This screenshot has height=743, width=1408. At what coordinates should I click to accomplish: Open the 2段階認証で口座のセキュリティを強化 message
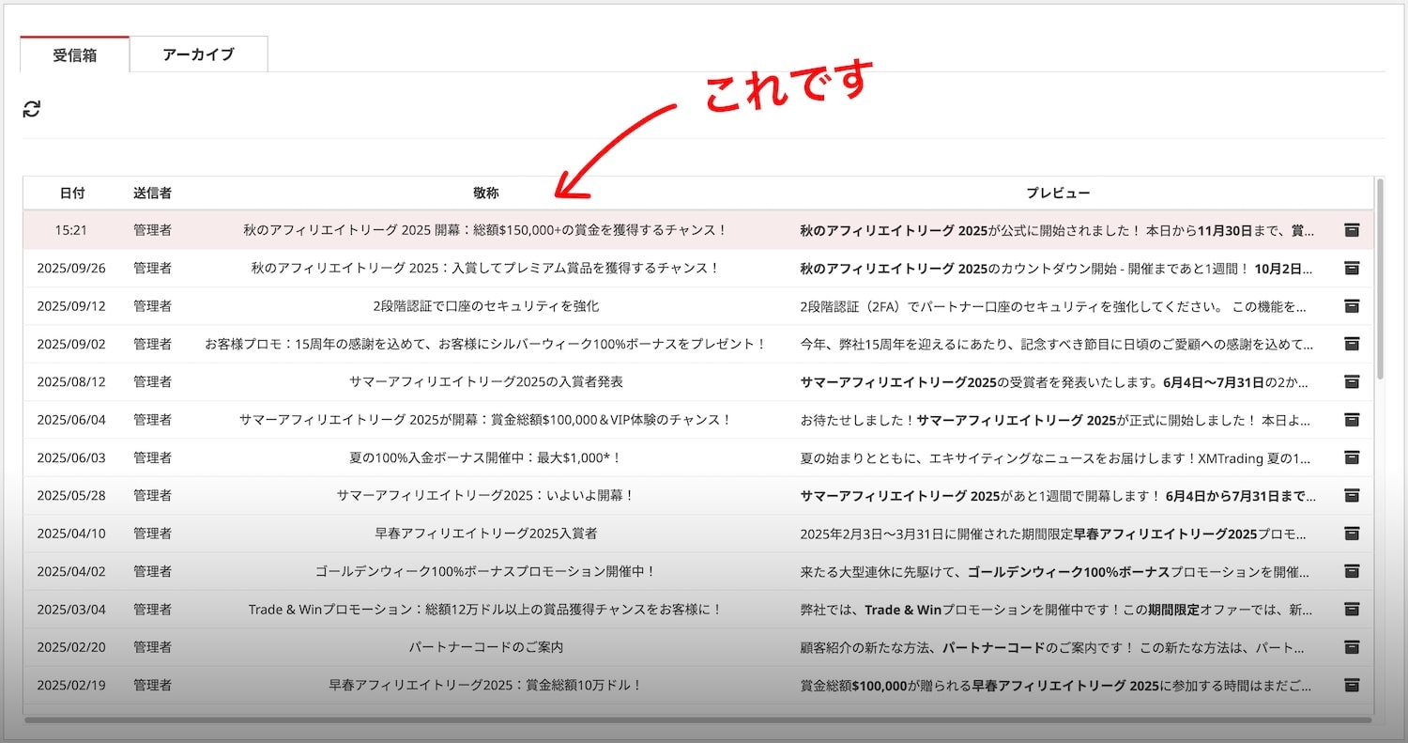[485, 306]
